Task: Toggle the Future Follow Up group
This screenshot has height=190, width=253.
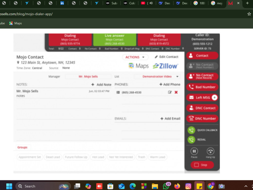Action: point(76,157)
